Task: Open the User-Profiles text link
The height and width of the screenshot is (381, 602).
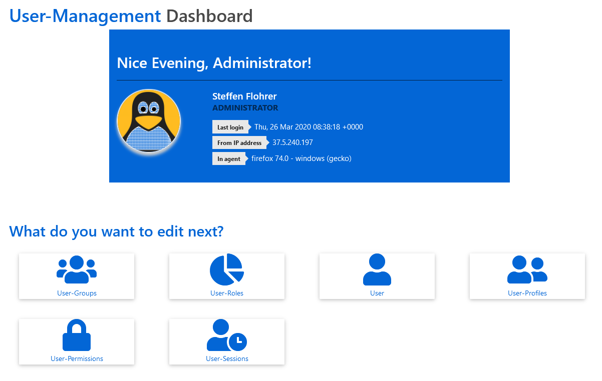Action: point(527,293)
